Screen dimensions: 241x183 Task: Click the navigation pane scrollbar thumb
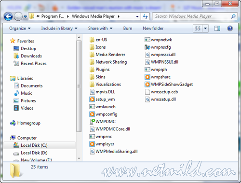tap(79, 86)
